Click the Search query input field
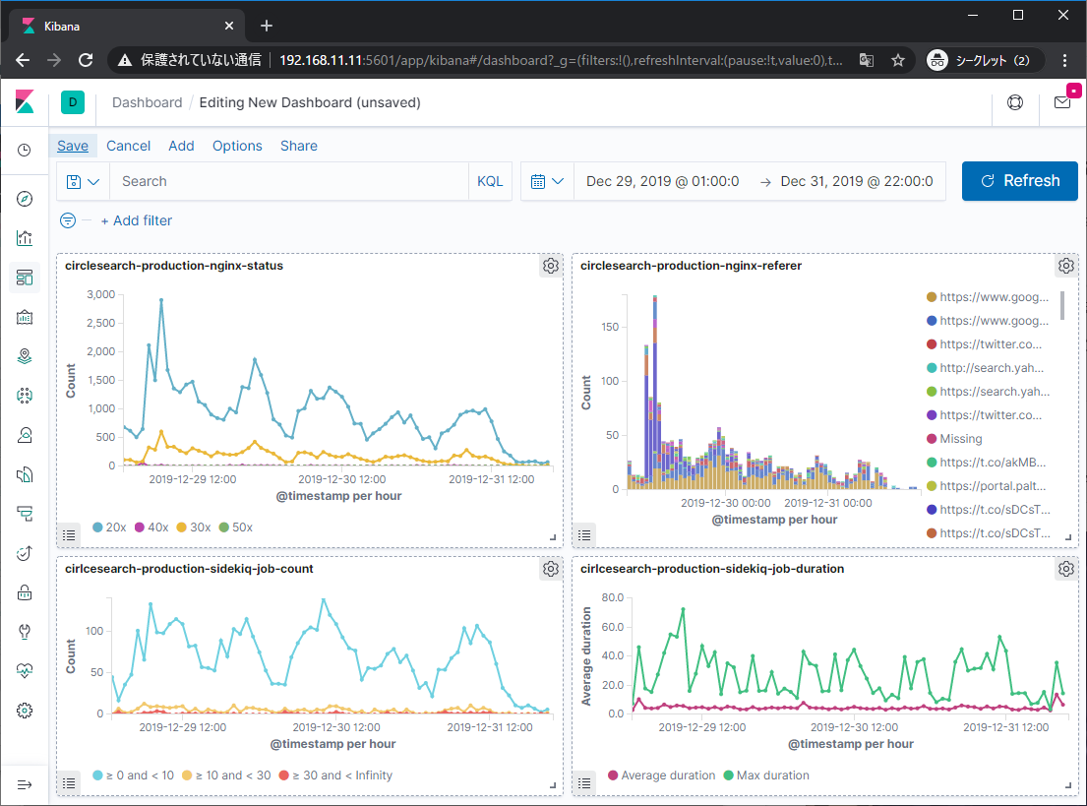The image size is (1087, 806). pyautogui.click(x=288, y=181)
